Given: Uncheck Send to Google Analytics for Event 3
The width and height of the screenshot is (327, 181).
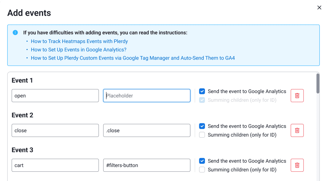Looking at the screenshot, I should tap(202, 161).
